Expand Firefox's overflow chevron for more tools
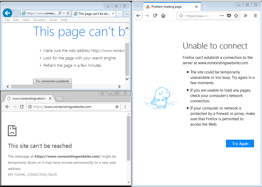 point(245,16)
